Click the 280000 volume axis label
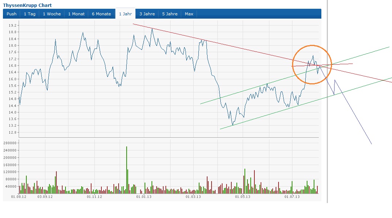Viewport: 392px width, 218px height. (x=10, y=143)
